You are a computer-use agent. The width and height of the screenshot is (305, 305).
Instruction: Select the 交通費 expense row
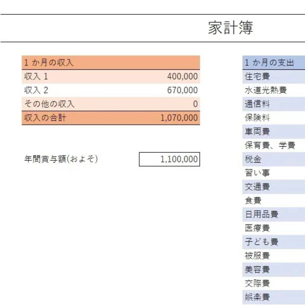tap(274, 187)
